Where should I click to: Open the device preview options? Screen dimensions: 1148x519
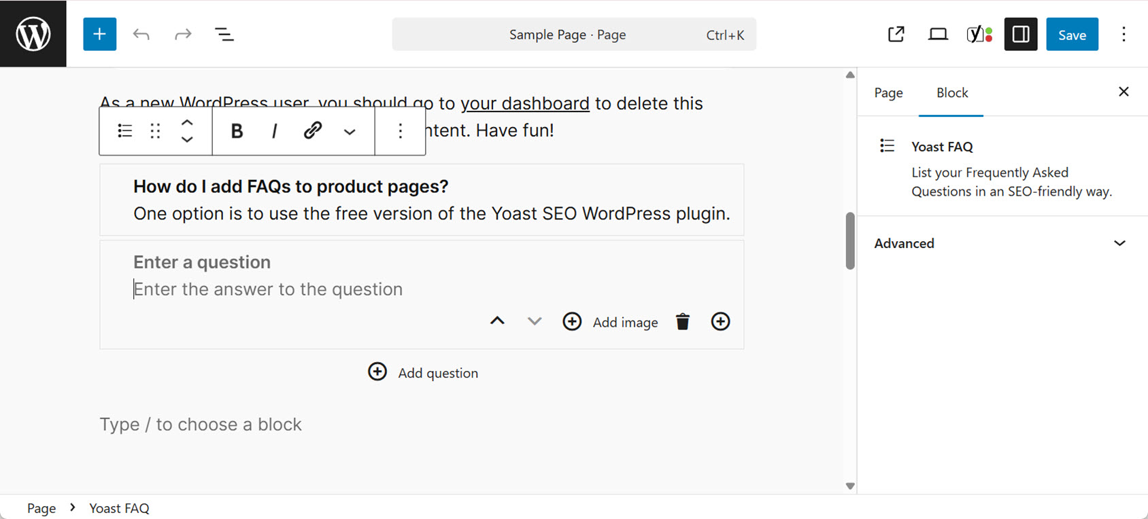938,34
